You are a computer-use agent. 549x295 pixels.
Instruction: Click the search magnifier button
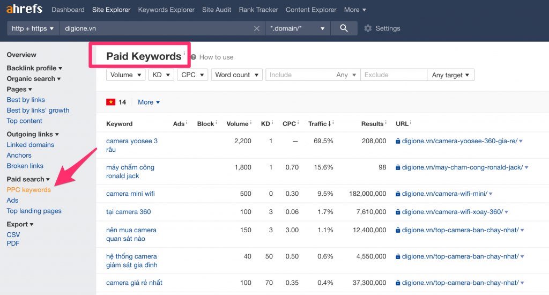pos(344,28)
